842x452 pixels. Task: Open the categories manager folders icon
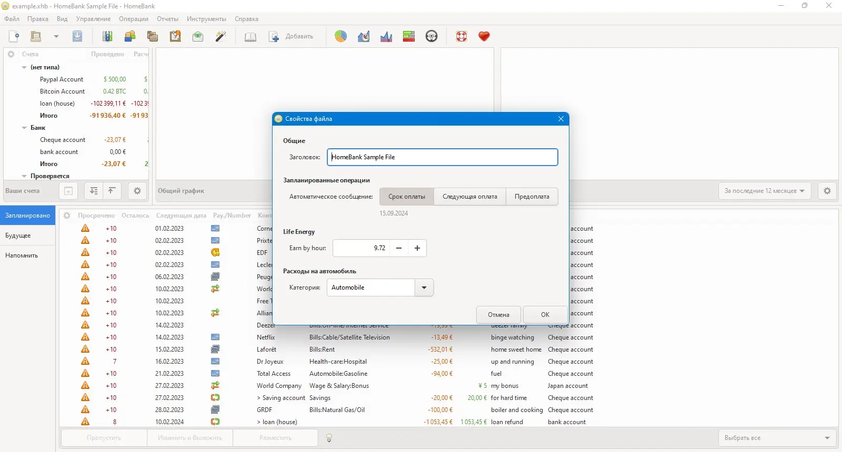(153, 36)
